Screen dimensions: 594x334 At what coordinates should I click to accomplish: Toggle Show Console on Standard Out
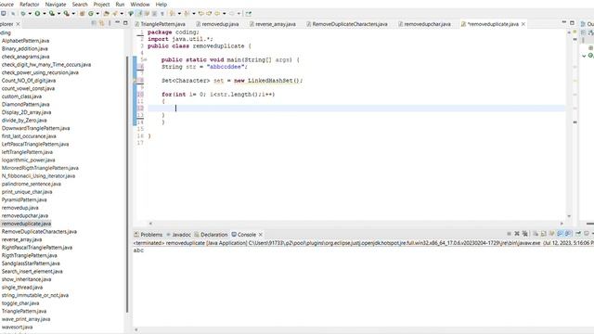point(561,234)
